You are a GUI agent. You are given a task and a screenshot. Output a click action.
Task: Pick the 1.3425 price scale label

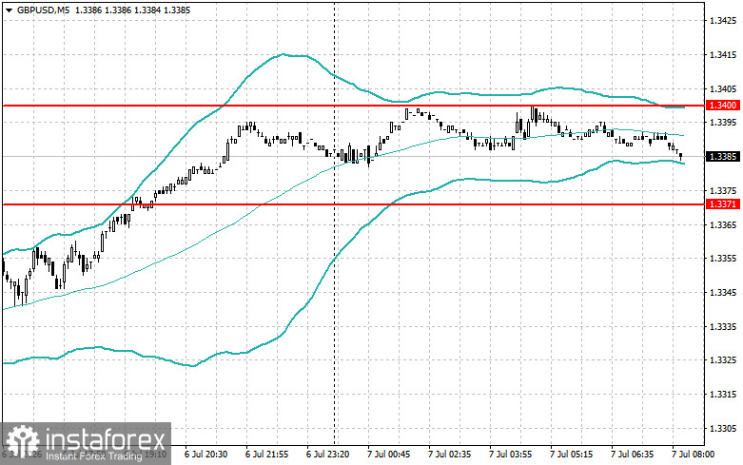(x=723, y=21)
